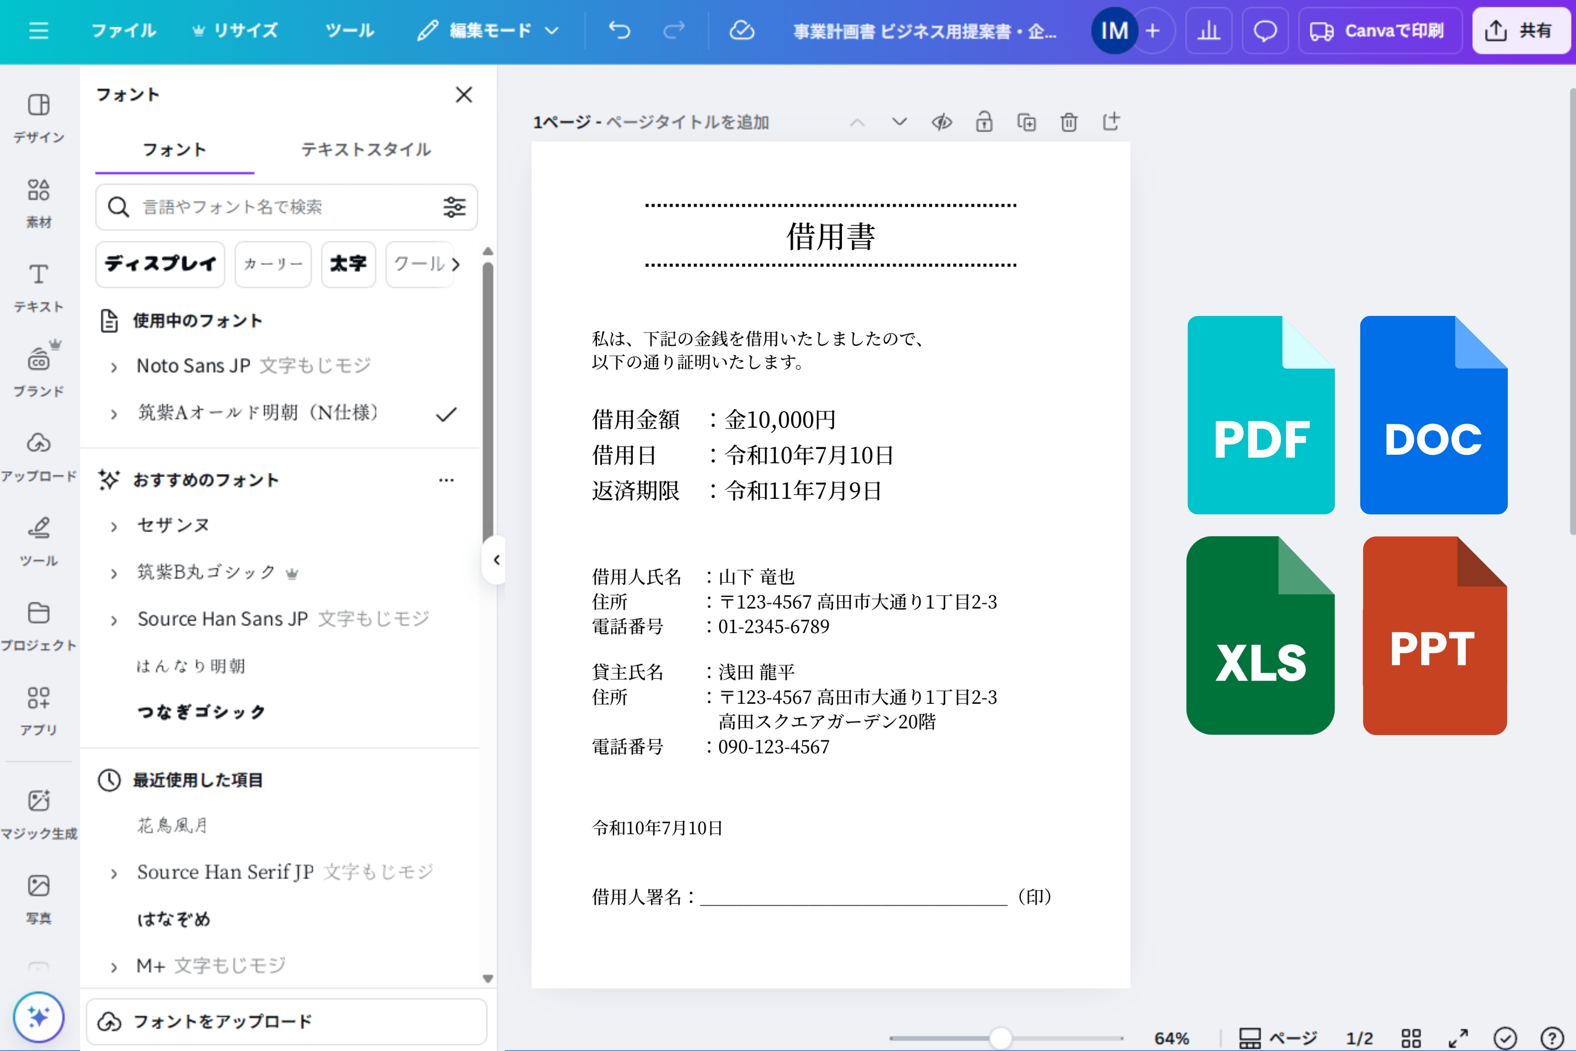The width and height of the screenshot is (1576, 1051).
Task: Click the Canva AI sparkle assistant button
Action: (x=38, y=1017)
